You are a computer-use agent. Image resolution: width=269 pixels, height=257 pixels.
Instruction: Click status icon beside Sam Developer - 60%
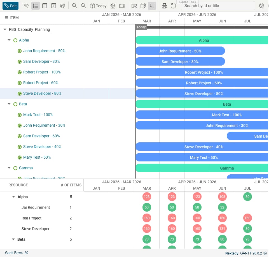20,136
